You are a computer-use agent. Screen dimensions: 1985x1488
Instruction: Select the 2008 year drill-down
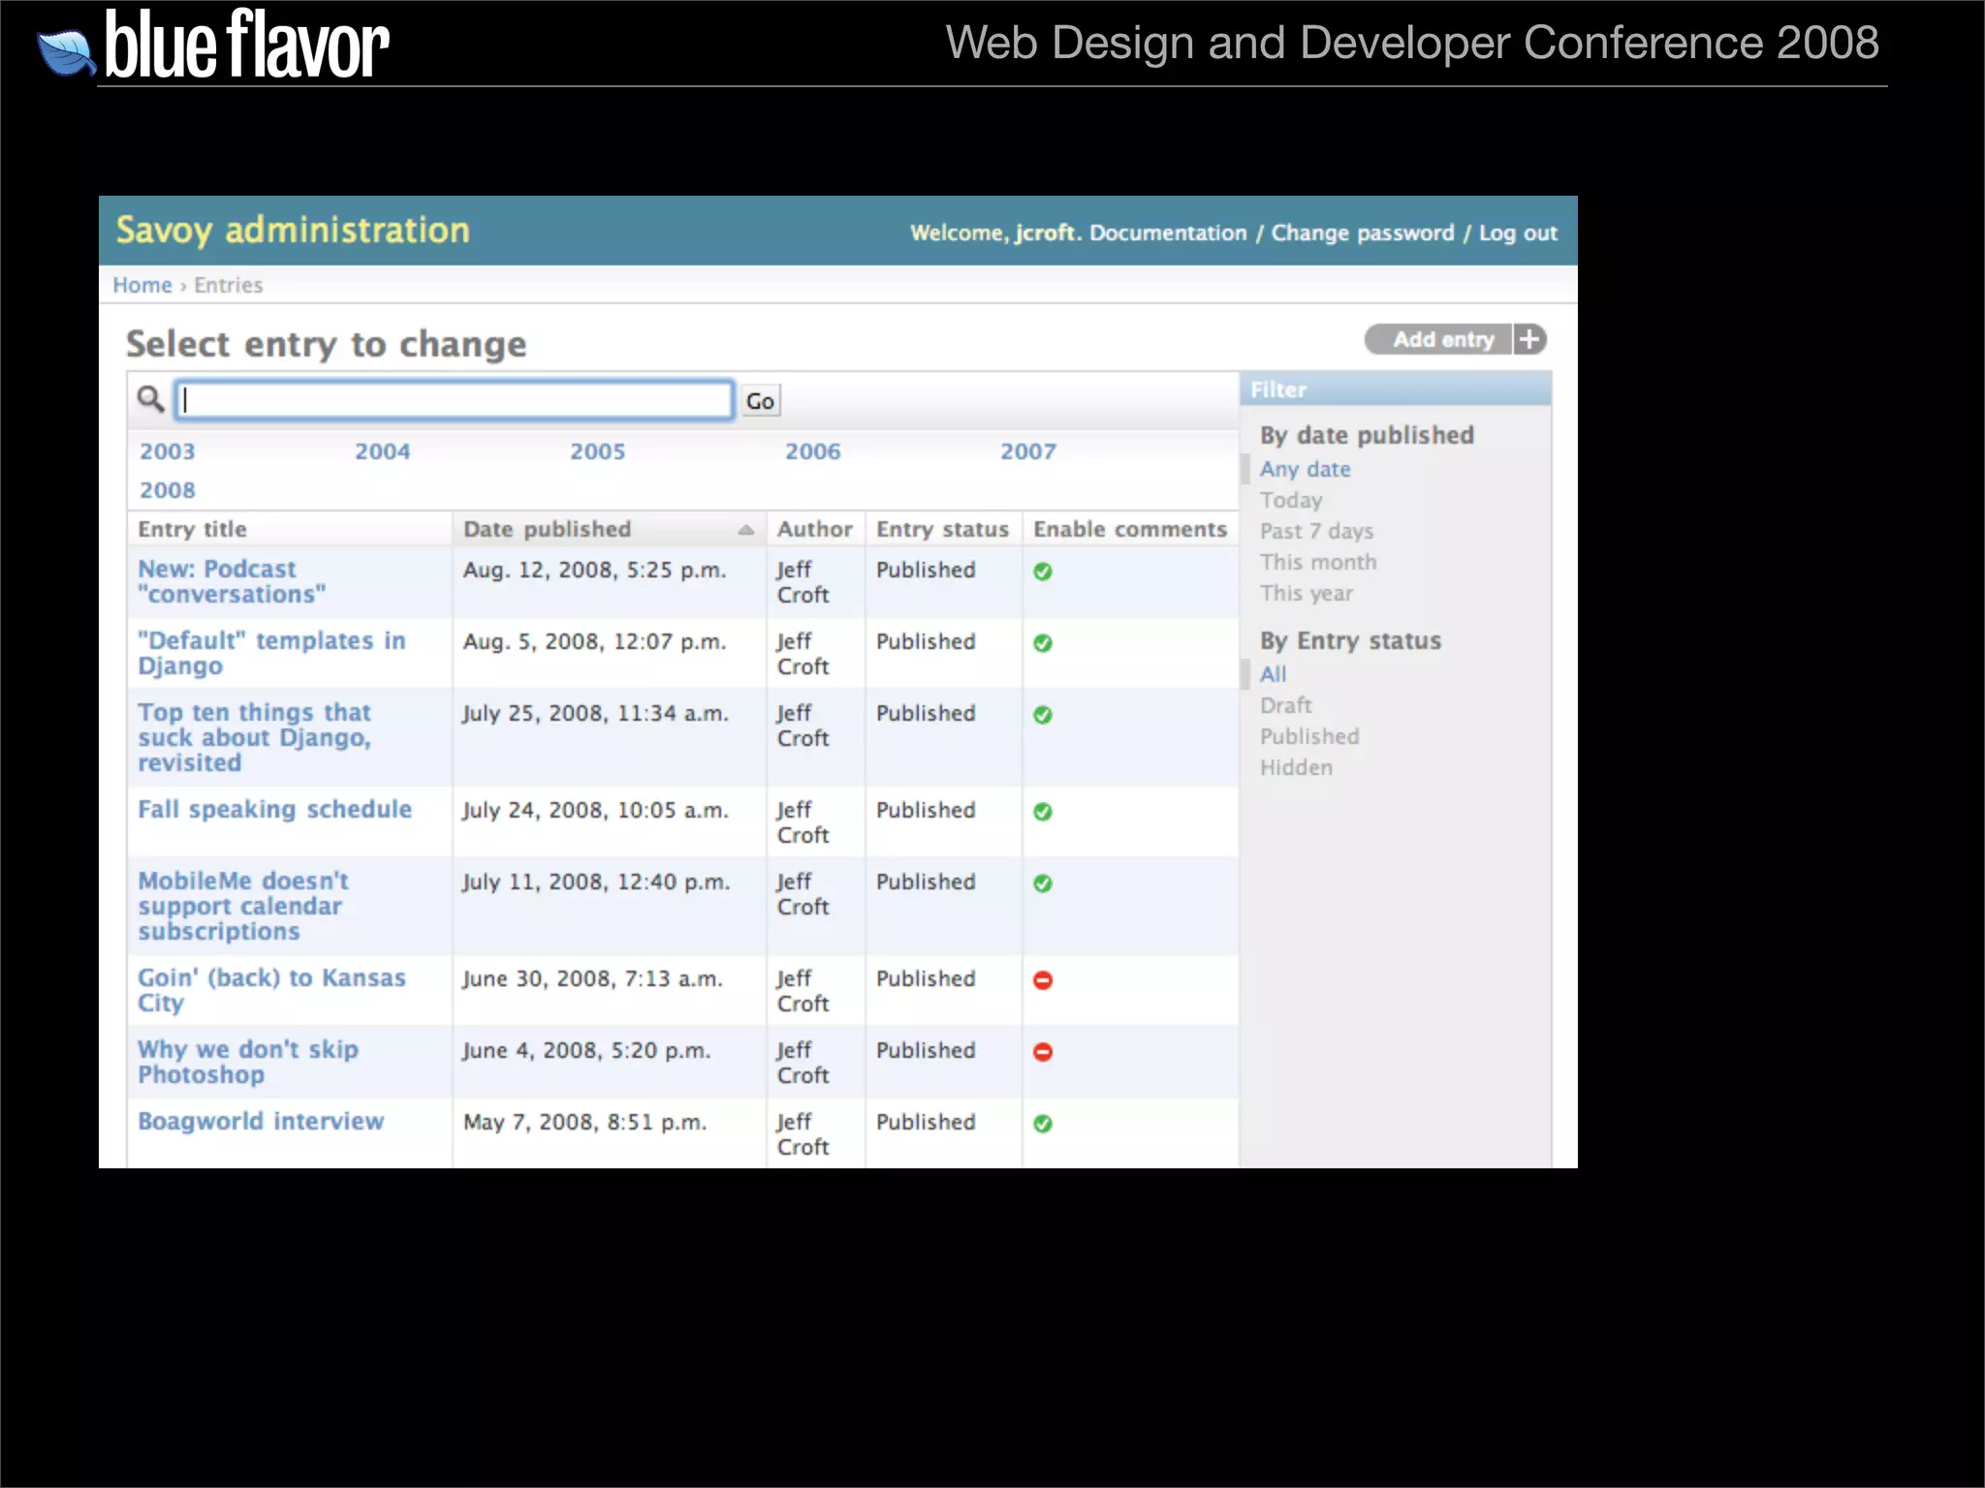(x=167, y=490)
